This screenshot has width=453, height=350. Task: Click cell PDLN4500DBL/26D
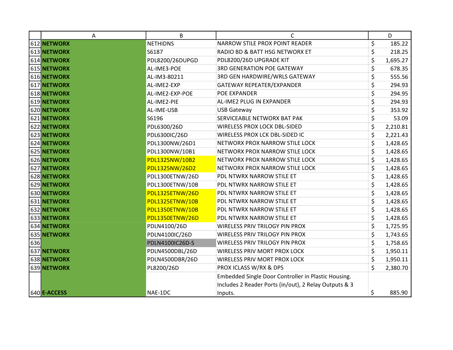coord(181,251)
